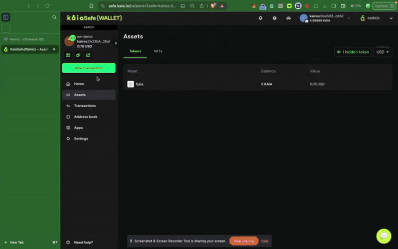Open Brave Shields lion icon
Screen dimensions: 398x249
pos(213,6)
